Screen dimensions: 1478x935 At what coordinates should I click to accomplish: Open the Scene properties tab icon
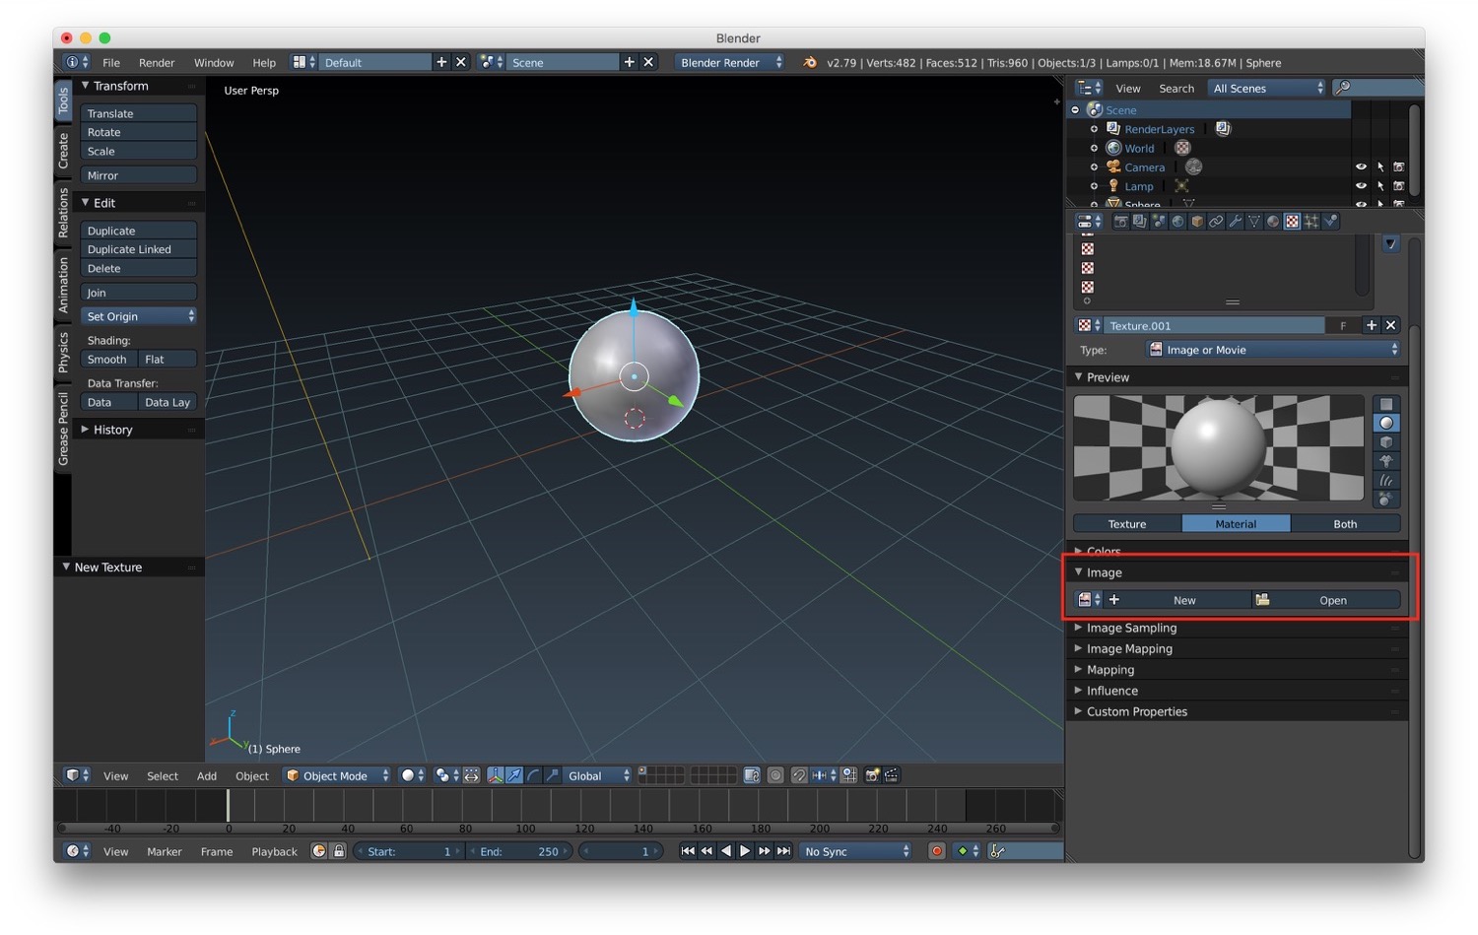[x=1159, y=222]
